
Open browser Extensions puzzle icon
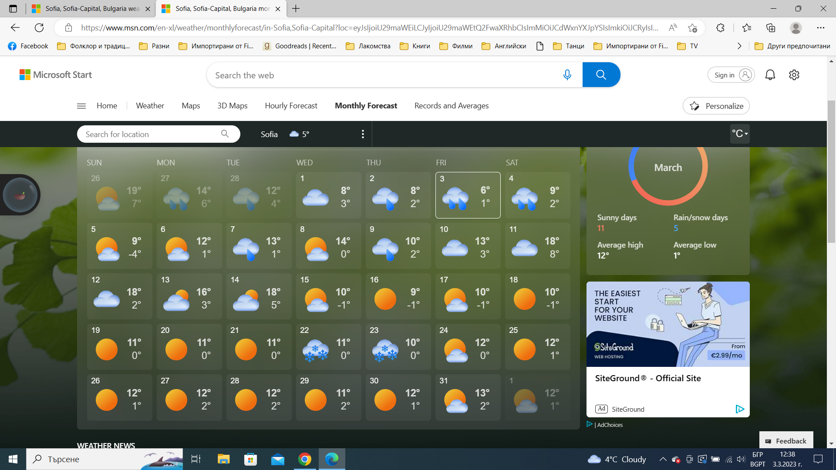720,28
